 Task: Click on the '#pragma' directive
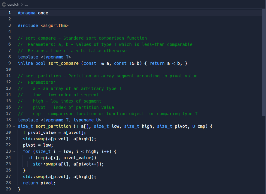pos(27,13)
